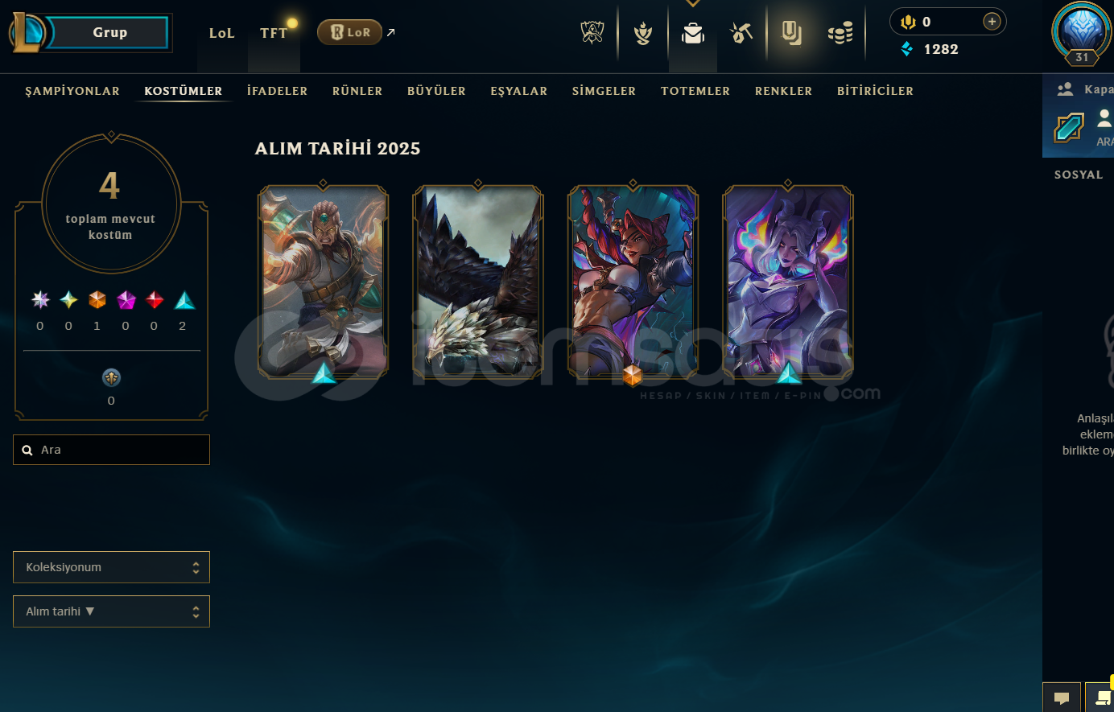Open the TOTEMLER tab
The image size is (1114, 712).
click(x=695, y=91)
